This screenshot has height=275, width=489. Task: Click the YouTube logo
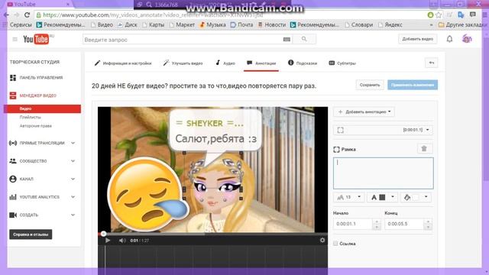click(36, 39)
